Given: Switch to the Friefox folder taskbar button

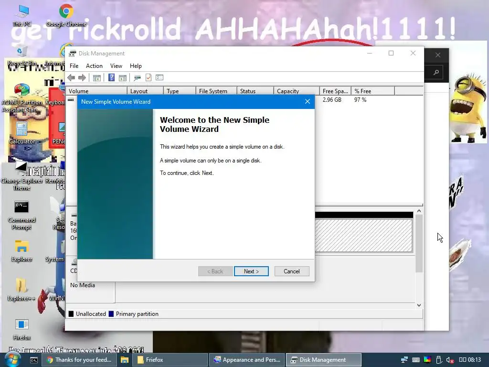Looking at the screenshot, I should click(x=170, y=360).
